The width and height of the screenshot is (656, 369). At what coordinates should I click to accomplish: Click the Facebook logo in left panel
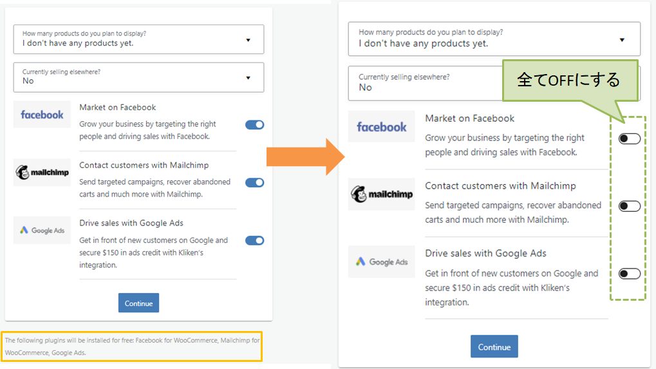click(42, 114)
